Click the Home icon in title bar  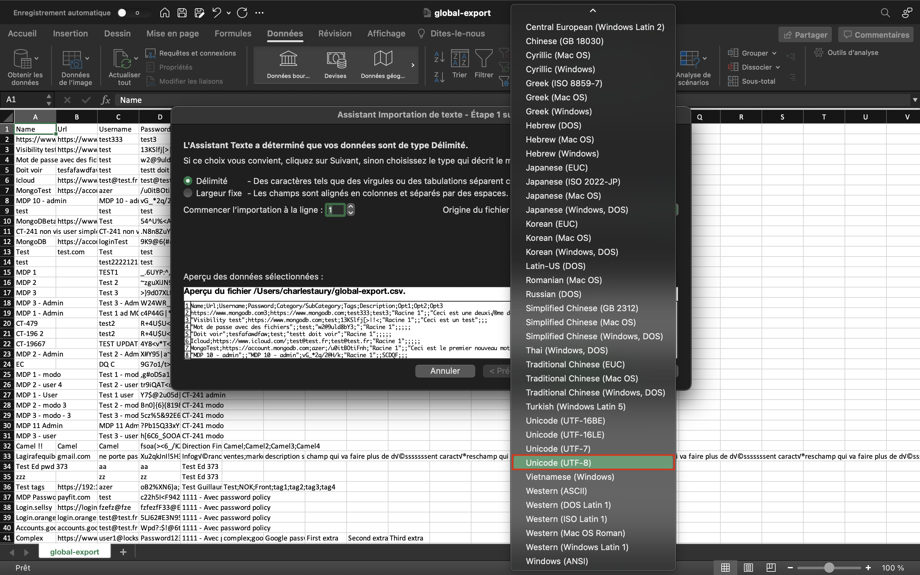(165, 12)
